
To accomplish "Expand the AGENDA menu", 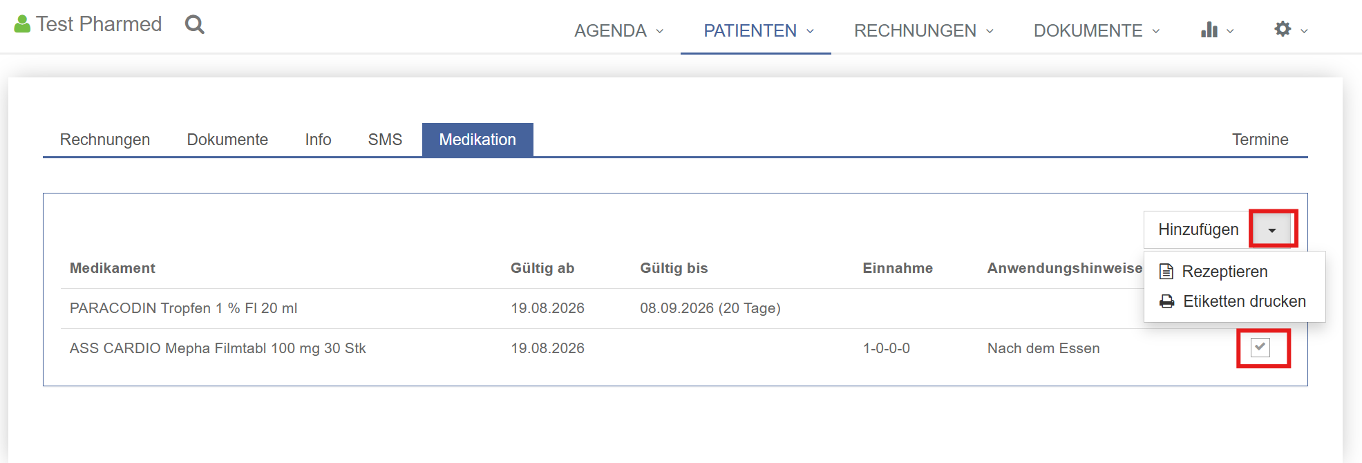I will click(619, 30).
